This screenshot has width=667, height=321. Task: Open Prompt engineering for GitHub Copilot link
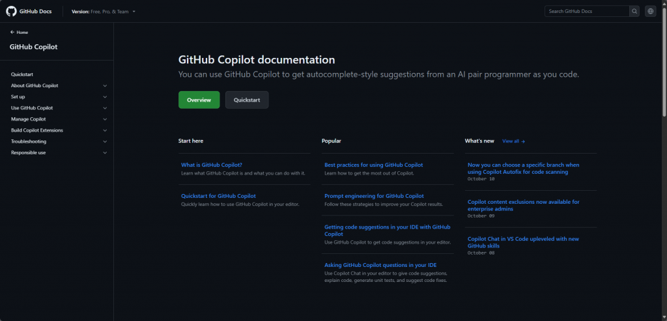click(374, 196)
